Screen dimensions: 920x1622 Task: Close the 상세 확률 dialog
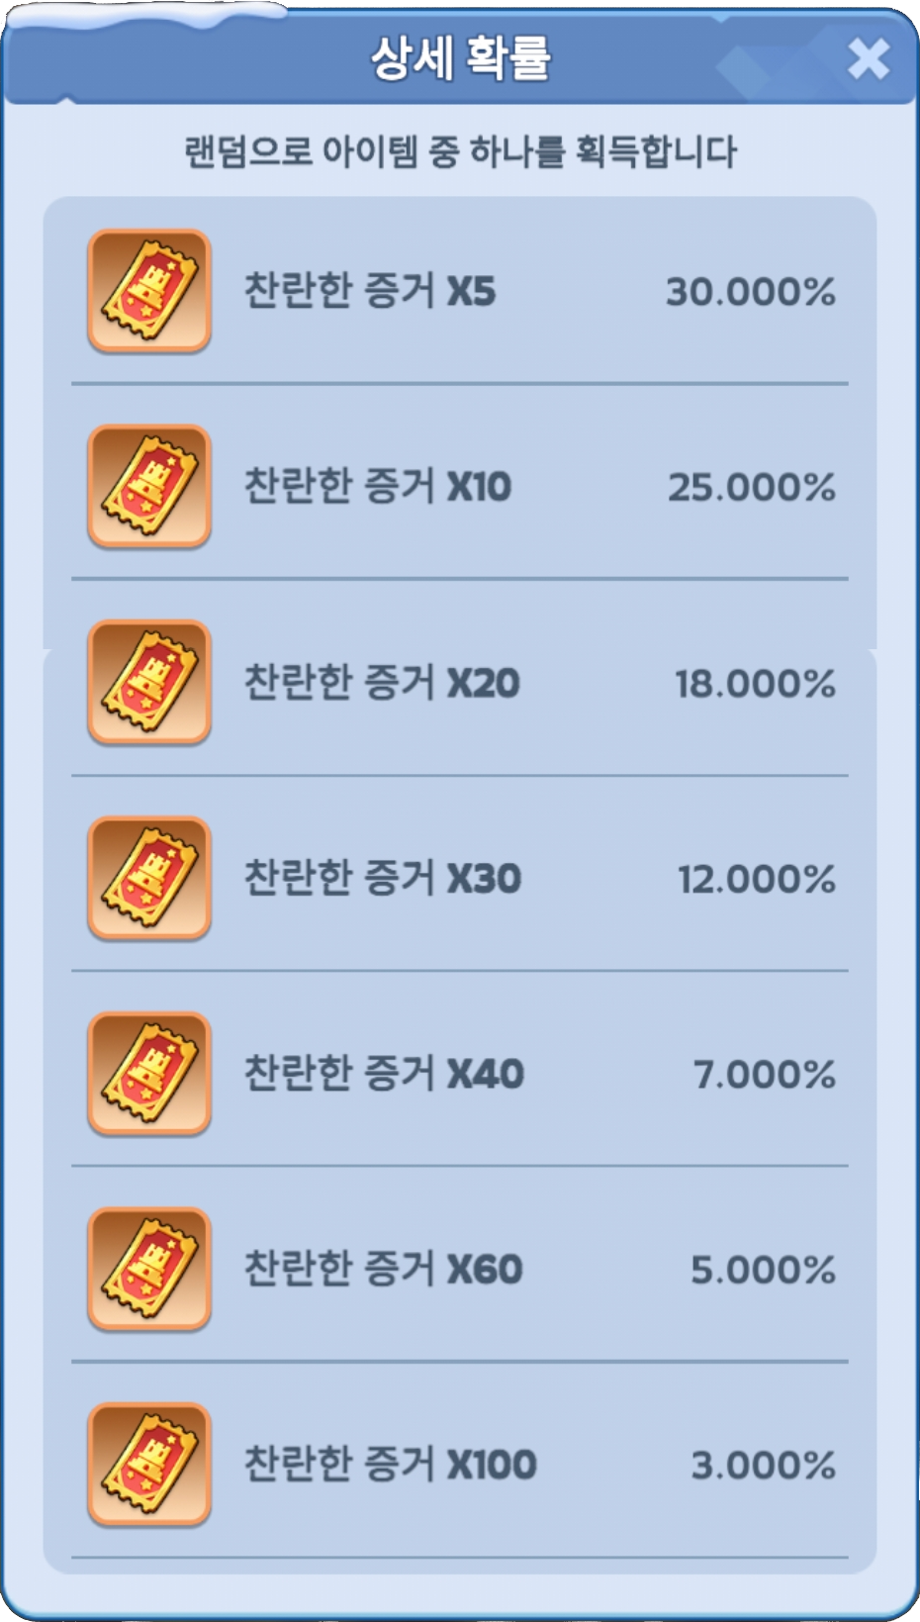(868, 59)
